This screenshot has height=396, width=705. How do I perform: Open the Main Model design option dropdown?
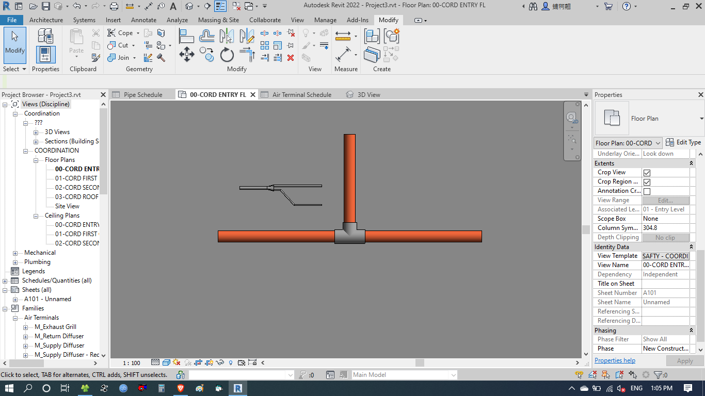(453, 374)
